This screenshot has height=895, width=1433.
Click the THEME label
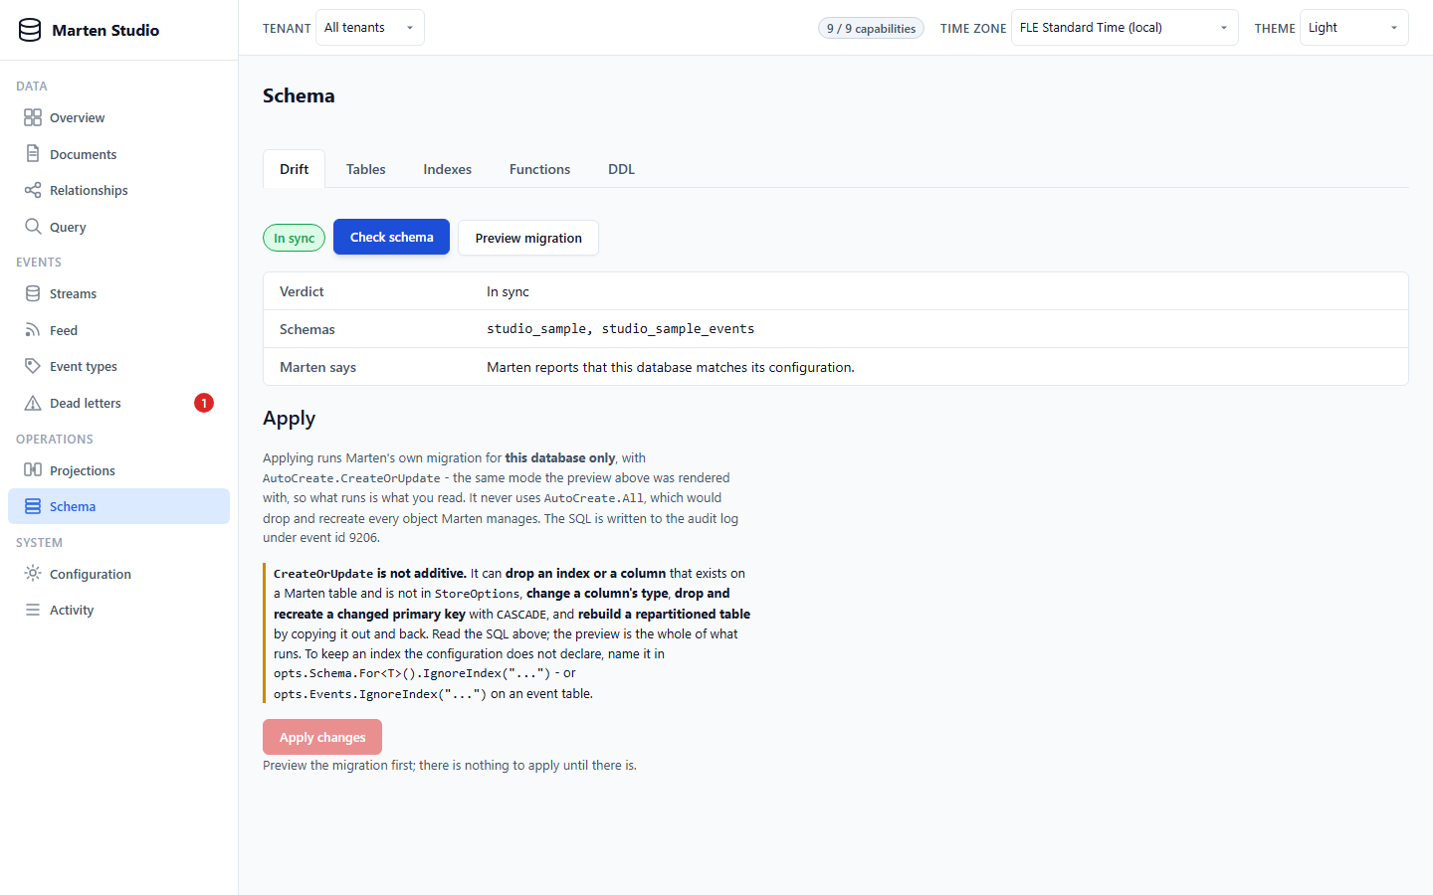1275,28
